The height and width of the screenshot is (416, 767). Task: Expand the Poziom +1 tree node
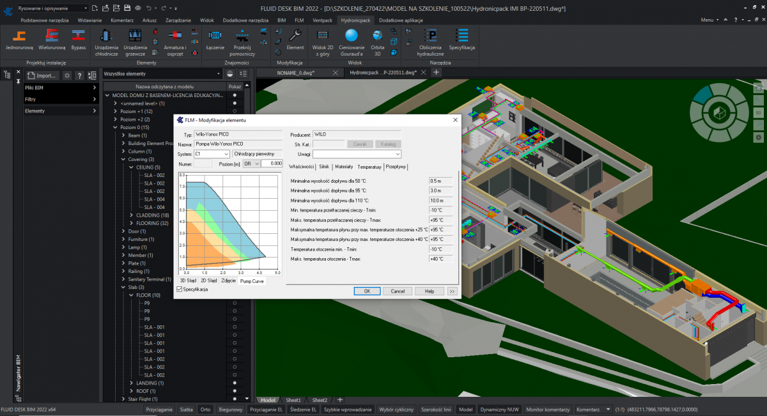point(116,111)
